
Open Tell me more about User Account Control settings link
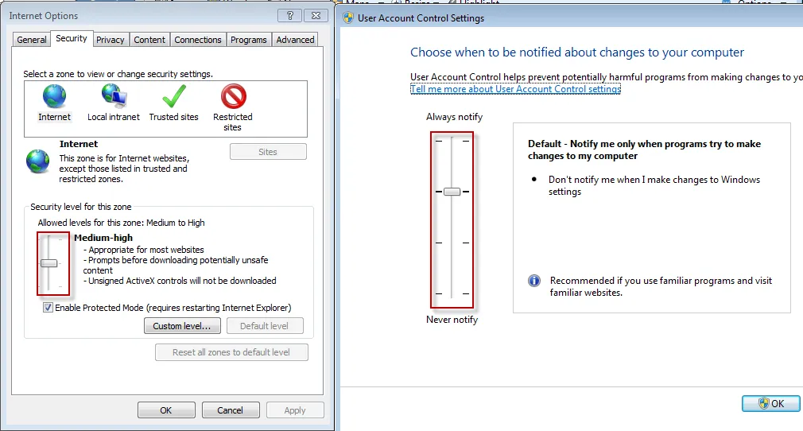click(516, 89)
